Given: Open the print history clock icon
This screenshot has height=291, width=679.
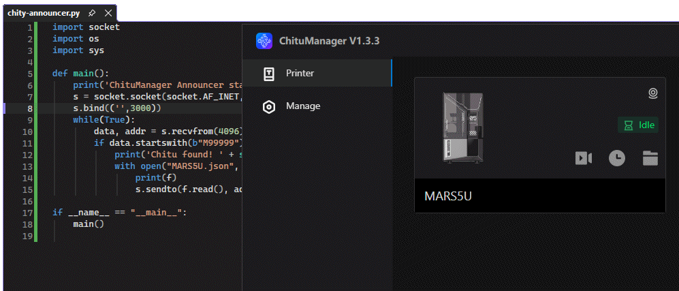Looking at the screenshot, I should (x=616, y=158).
